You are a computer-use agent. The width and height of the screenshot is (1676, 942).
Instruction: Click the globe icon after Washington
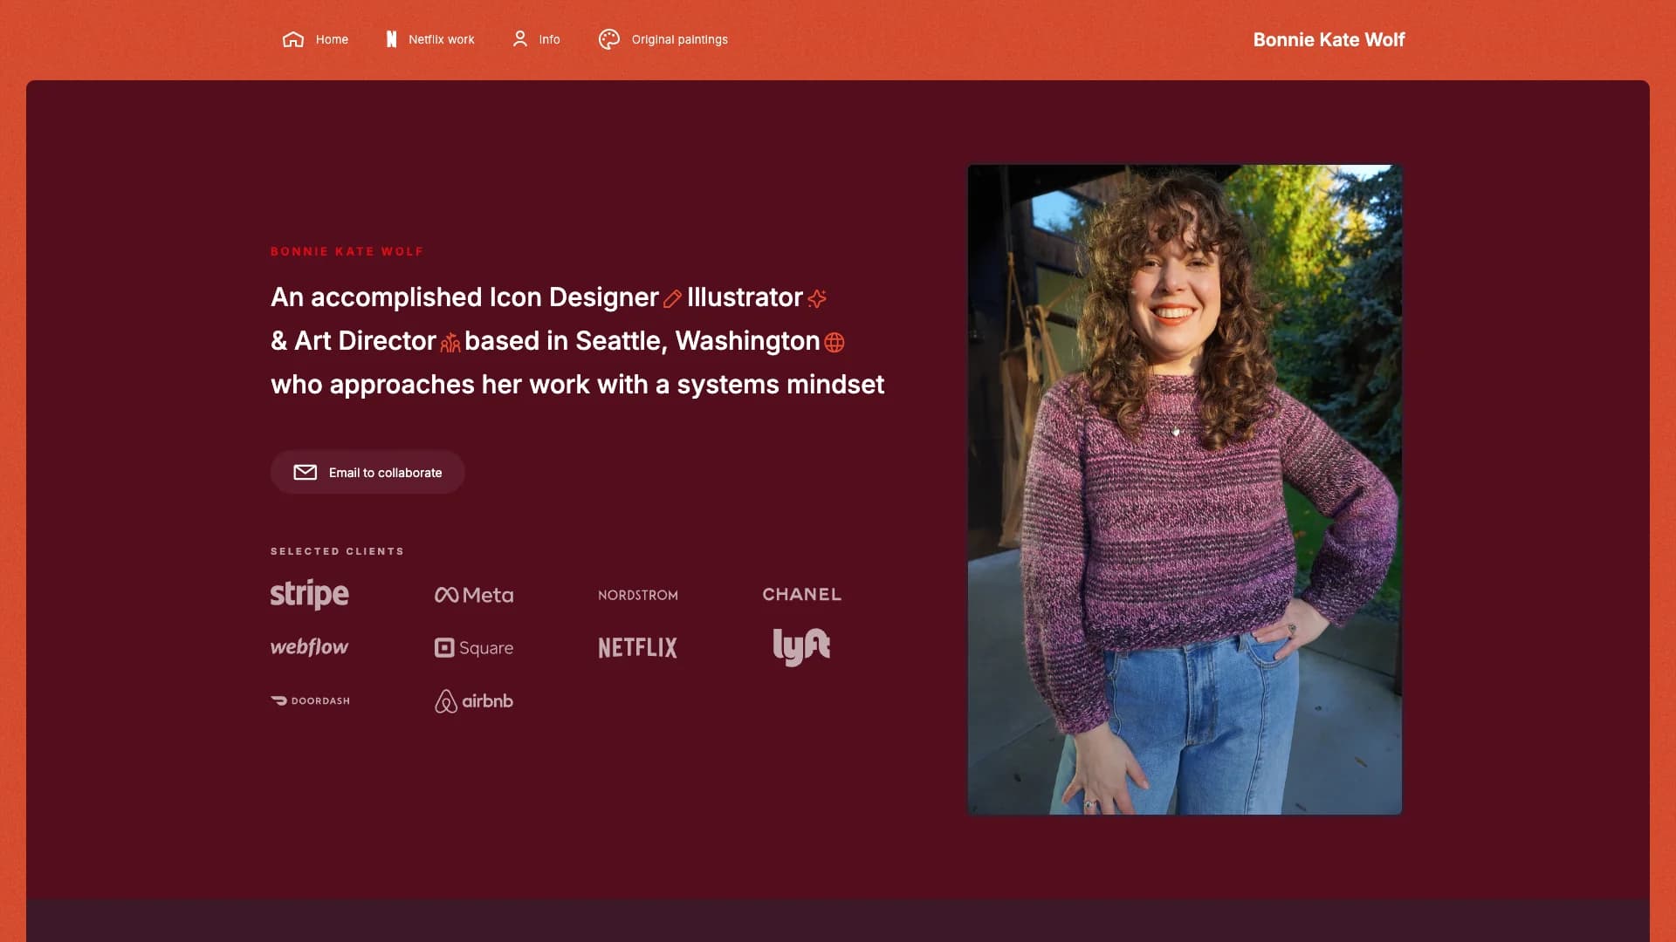coord(835,343)
